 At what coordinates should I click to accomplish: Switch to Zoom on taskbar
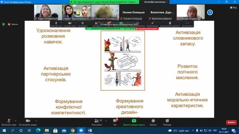pyautogui.click(x=81, y=131)
